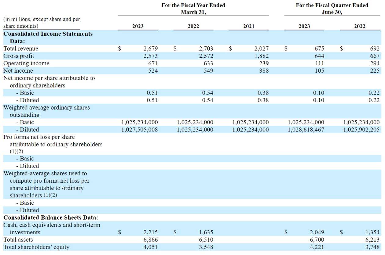This screenshot has height=255, width=385.
Task: Click the 6,866 total assets value
Action: point(150,240)
